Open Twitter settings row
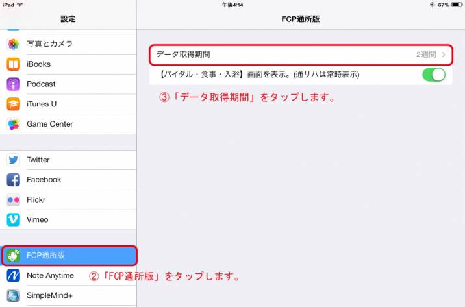Image resolution: width=465 pixels, height=307 pixels. click(68, 160)
